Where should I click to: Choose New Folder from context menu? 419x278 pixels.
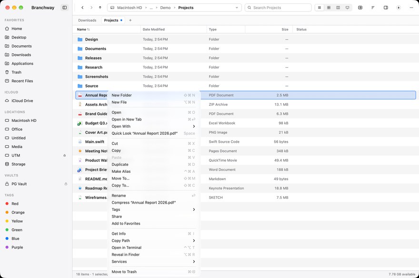(153, 95)
